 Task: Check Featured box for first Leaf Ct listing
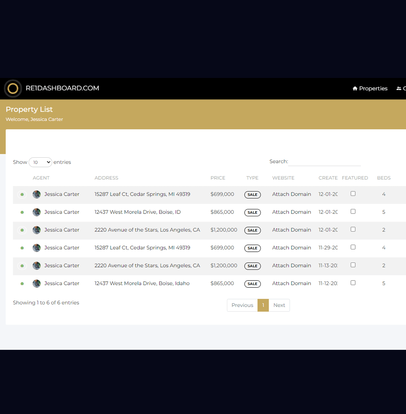353,194
